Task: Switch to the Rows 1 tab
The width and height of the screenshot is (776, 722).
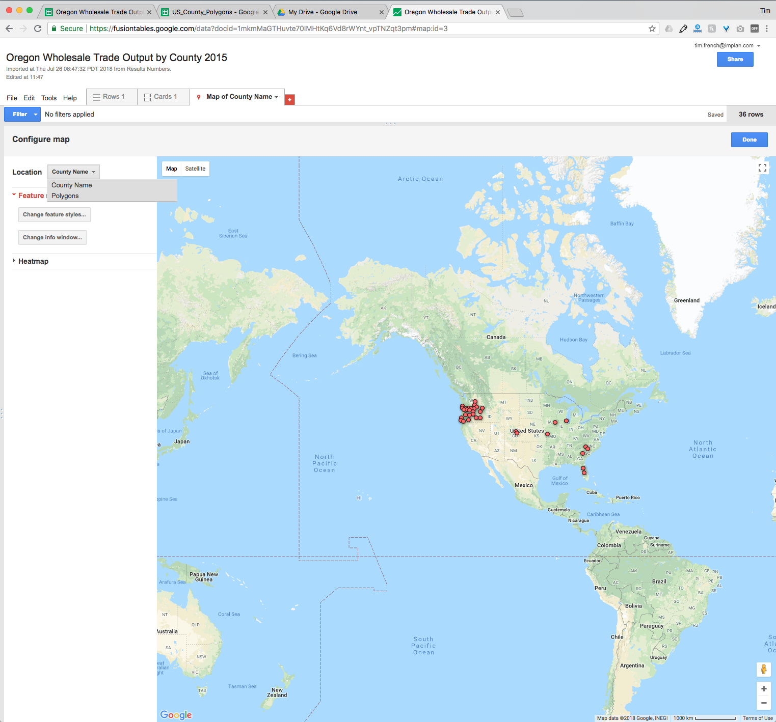Action: [112, 97]
